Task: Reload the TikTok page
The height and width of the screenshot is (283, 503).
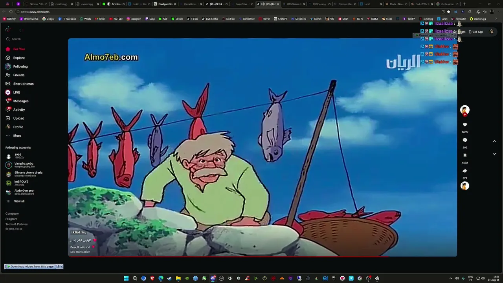Action: [11, 12]
